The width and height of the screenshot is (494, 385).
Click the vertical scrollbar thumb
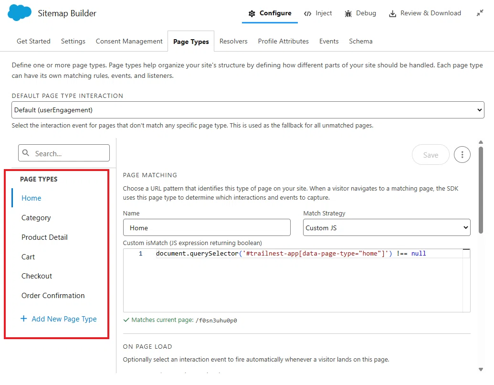click(x=481, y=190)
